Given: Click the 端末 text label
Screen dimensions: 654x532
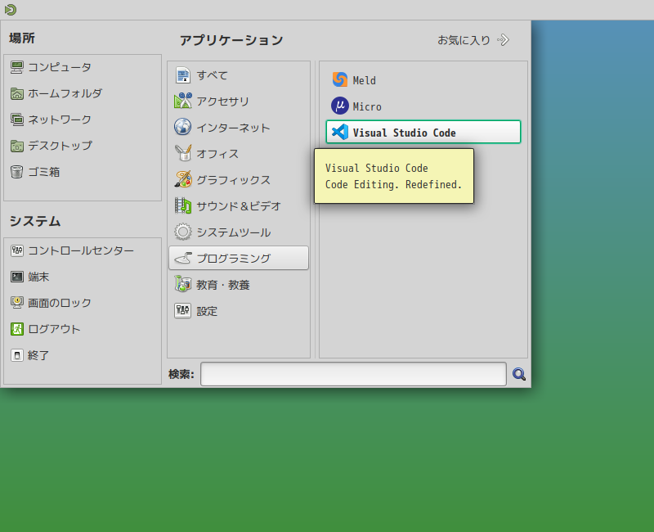Looking at the screenshot, I should (38, 277).
